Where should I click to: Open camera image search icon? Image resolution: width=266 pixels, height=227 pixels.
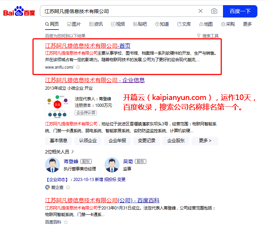(x=214, y=11)
